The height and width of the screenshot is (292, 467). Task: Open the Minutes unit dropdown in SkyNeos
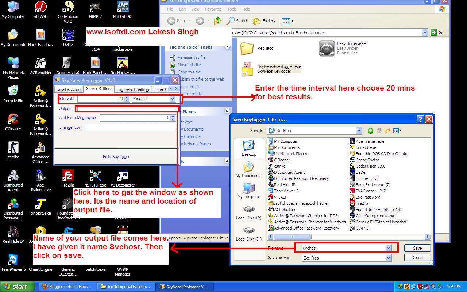click(173, 99)
